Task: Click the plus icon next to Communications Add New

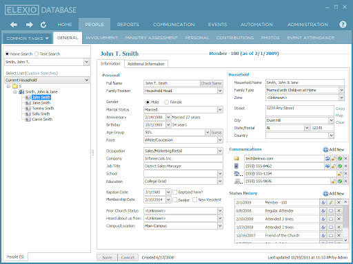Action: [x=325, y=150]
